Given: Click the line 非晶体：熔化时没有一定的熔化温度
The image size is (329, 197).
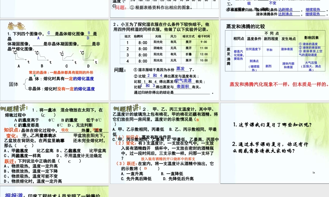Looking at the screenshot, I should tap(61, 89).
